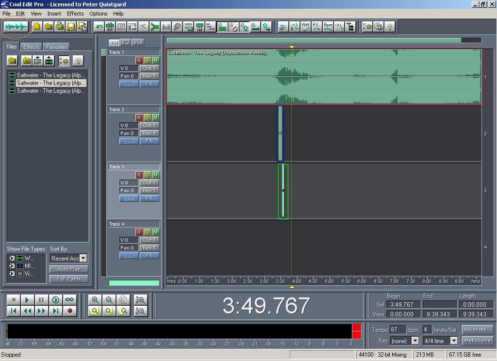This screenshot has height=361, width=497.
Task: Click the close file folder-X icon in Files panel
Action: click(27, 60)
